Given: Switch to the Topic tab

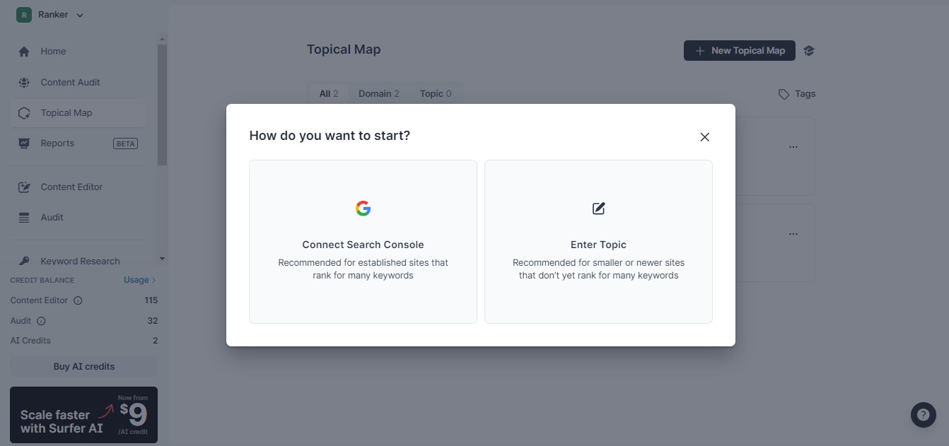Looking at the screenshot, I should (x=435, y=94).
